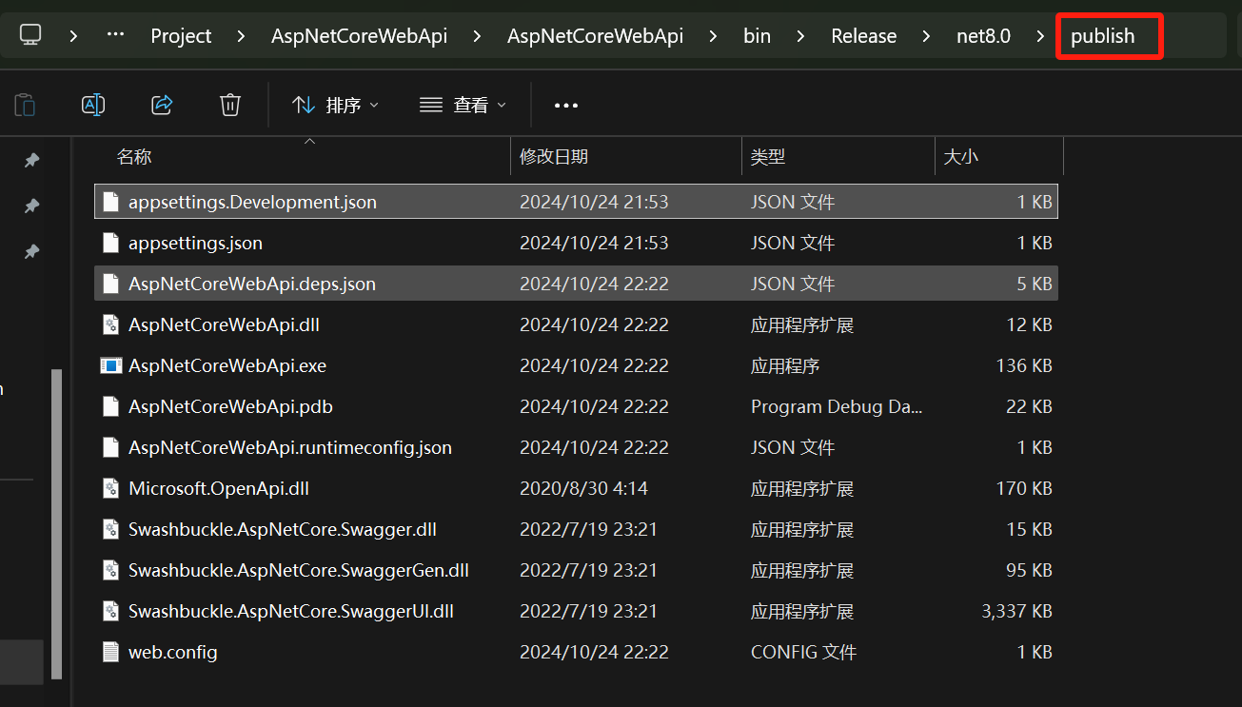This screenshot has width=1242, height=707.
Task: Click the sidebar vertical scrollbar
Action: click(x=56, y=523)
